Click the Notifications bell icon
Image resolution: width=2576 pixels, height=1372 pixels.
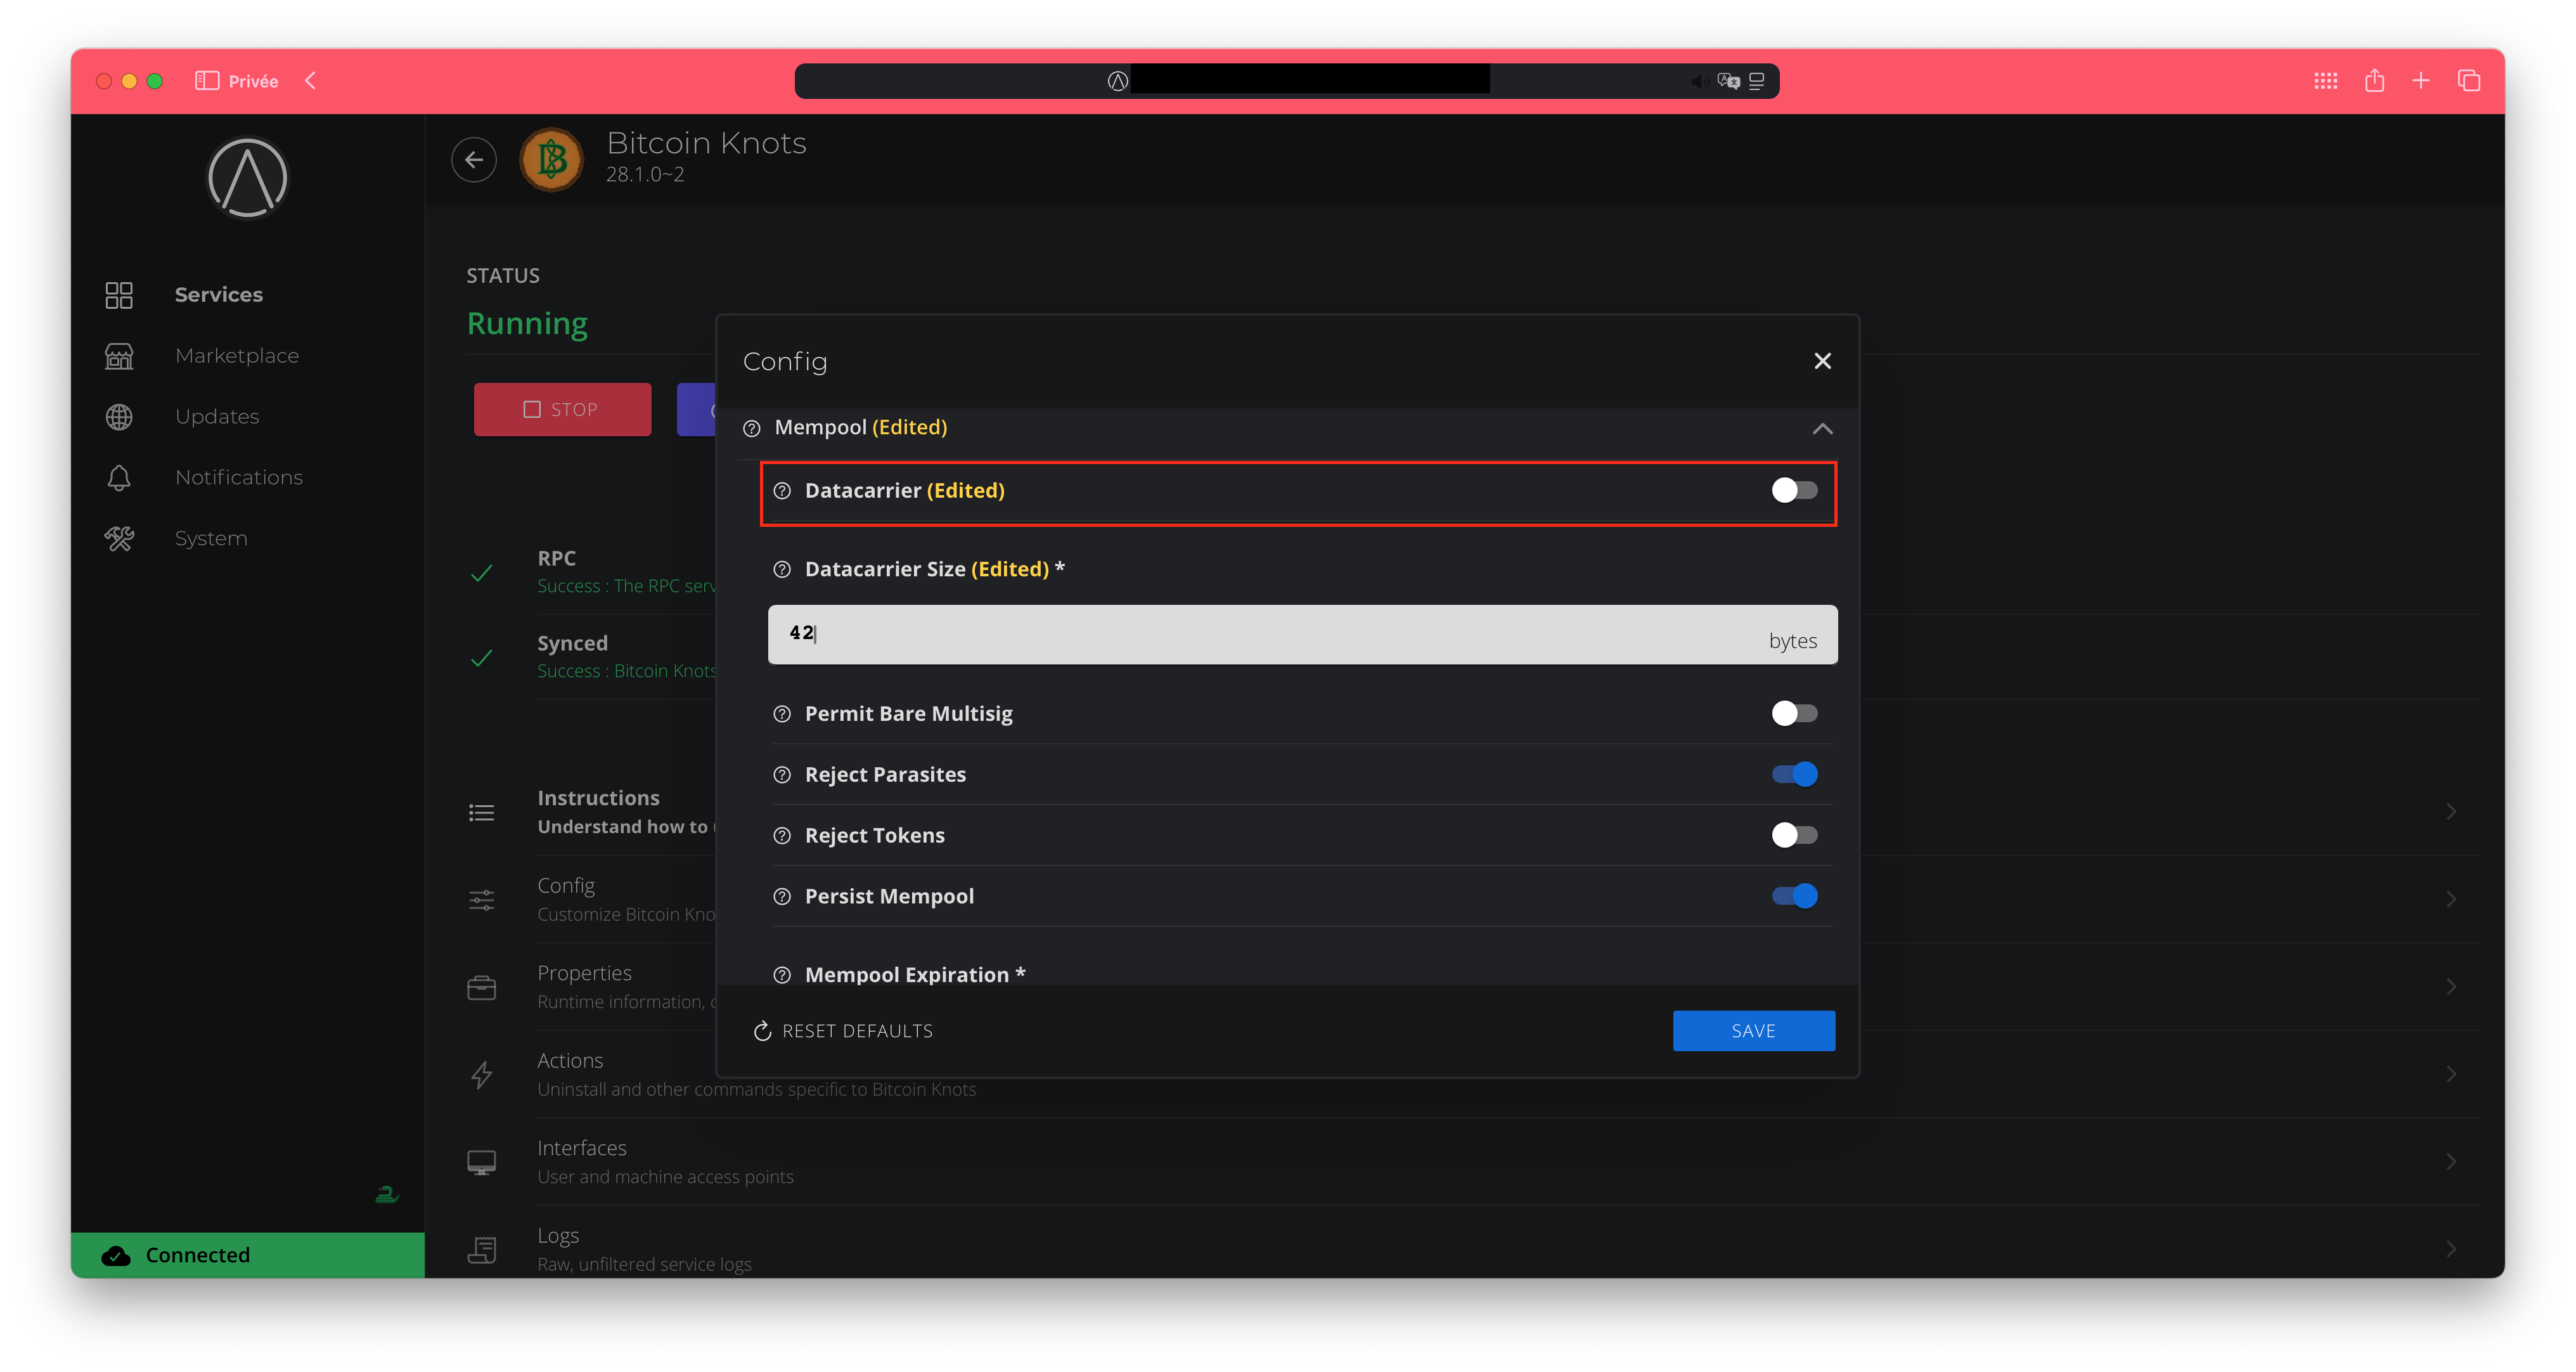(x=119, y=478)
